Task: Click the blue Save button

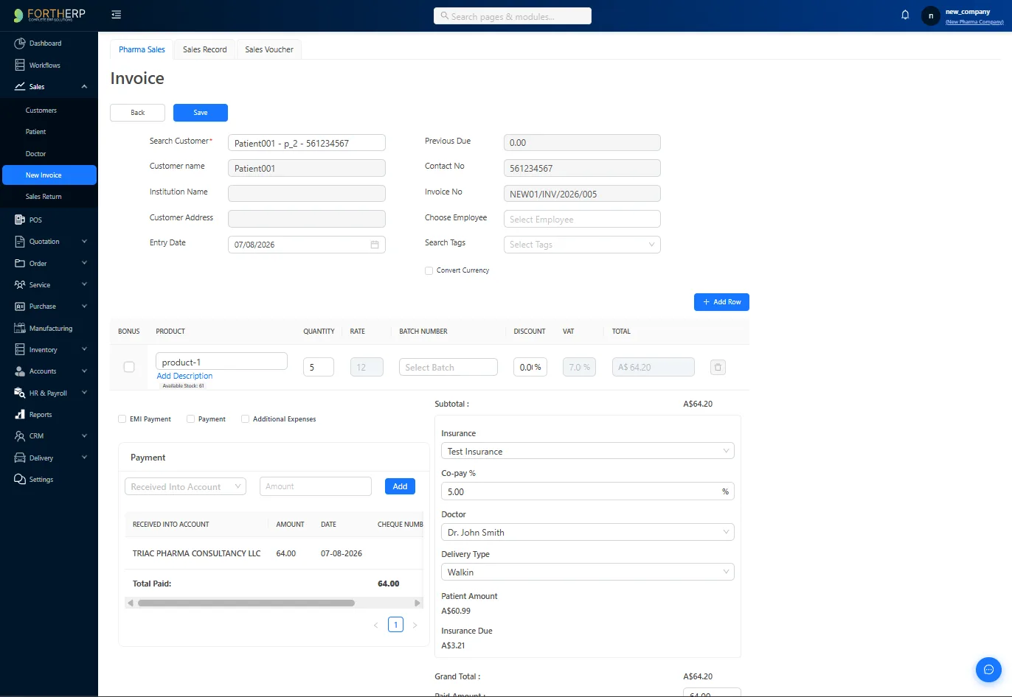Action: [x=201, y=113]
